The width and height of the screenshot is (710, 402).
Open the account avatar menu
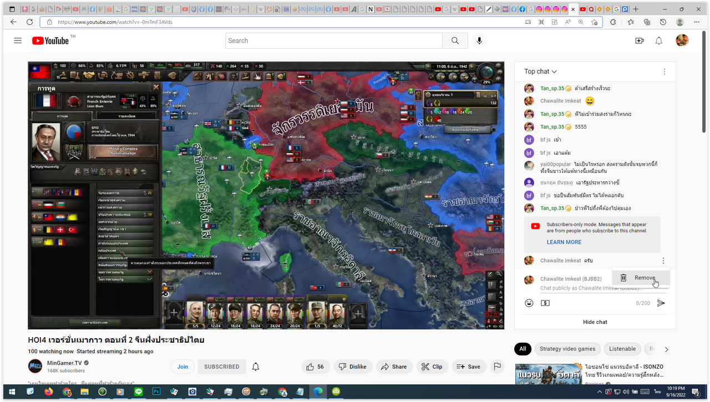click(x=682, y=40)
